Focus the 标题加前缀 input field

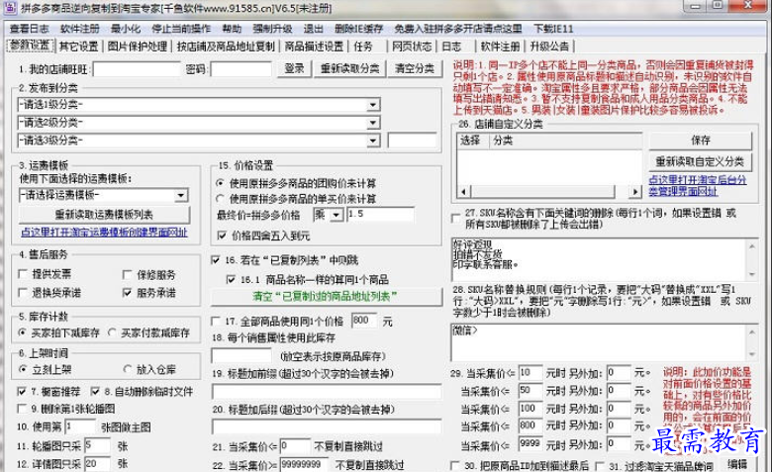327,392
